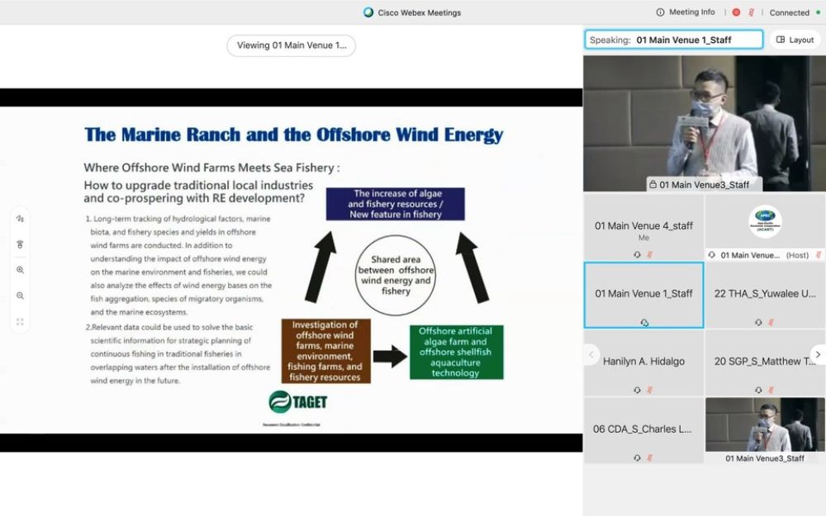
Task: Click the muted microphone icon in the title bar
Action: 751,12
